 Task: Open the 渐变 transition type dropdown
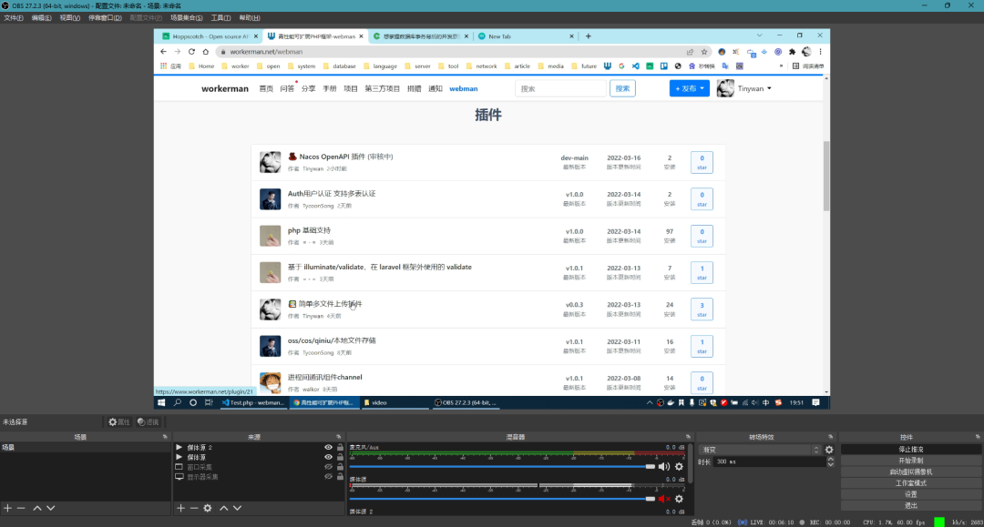[760, 450]
